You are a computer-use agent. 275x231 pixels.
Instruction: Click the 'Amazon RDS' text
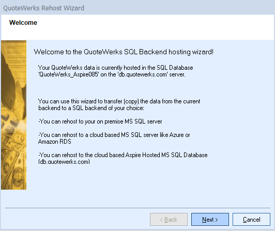(55, 142)
